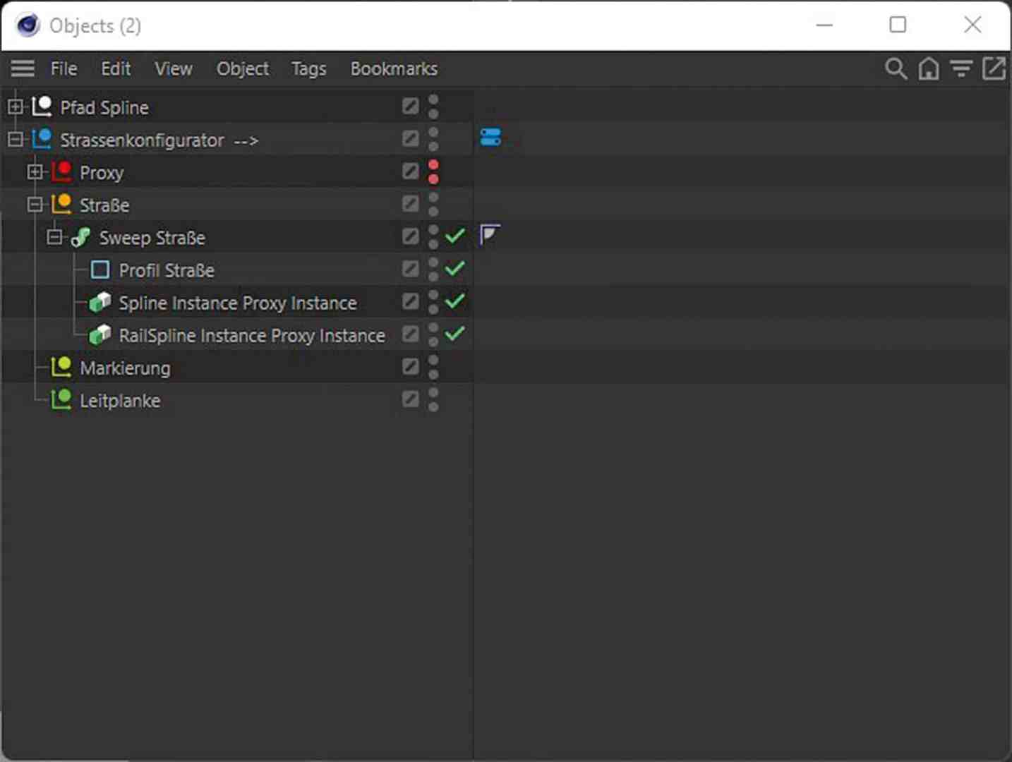Open the hamburger menu at top left
The width and height of the screenshot is (1012, 762).
22,68
